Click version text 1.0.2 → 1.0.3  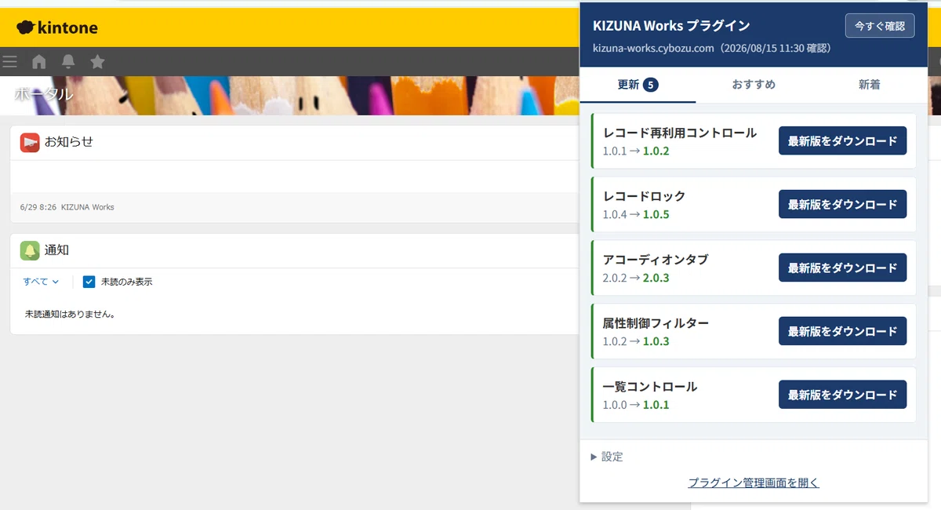tap(636, 341)
